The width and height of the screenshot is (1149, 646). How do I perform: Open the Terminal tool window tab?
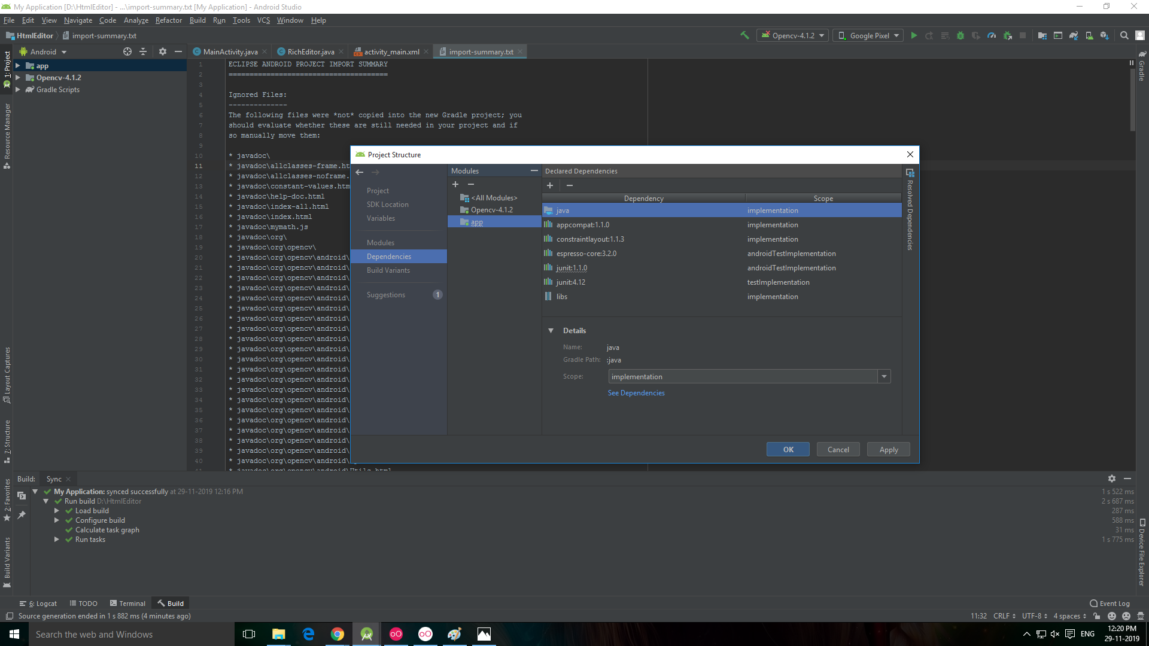click(127, 603)
